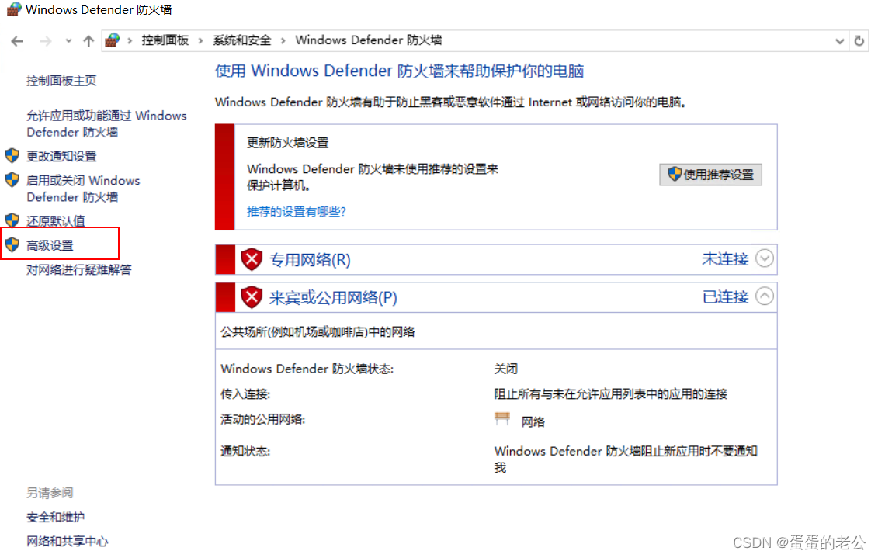Click shield icon beside 高级设置
The image size is (878, 558).
(12, 244)
